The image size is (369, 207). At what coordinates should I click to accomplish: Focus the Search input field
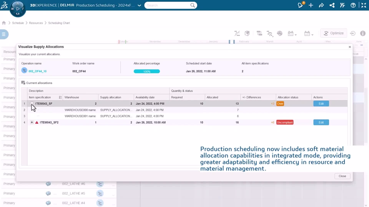(168, 5)
